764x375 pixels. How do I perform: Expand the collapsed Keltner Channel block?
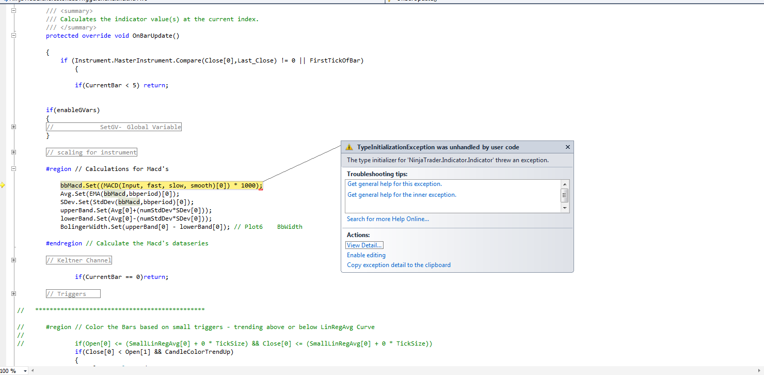[x=13, y=260]
